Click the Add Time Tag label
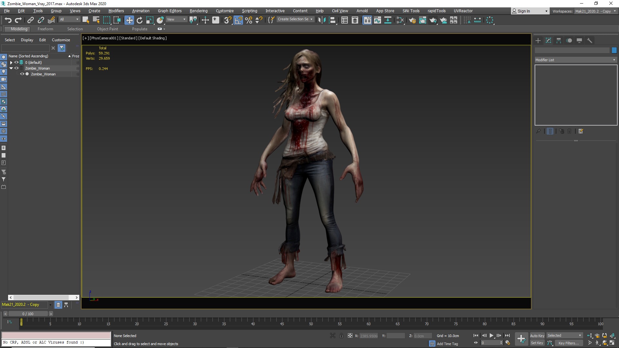Viewport: 619px width, 348px height. tap(447, 344)
